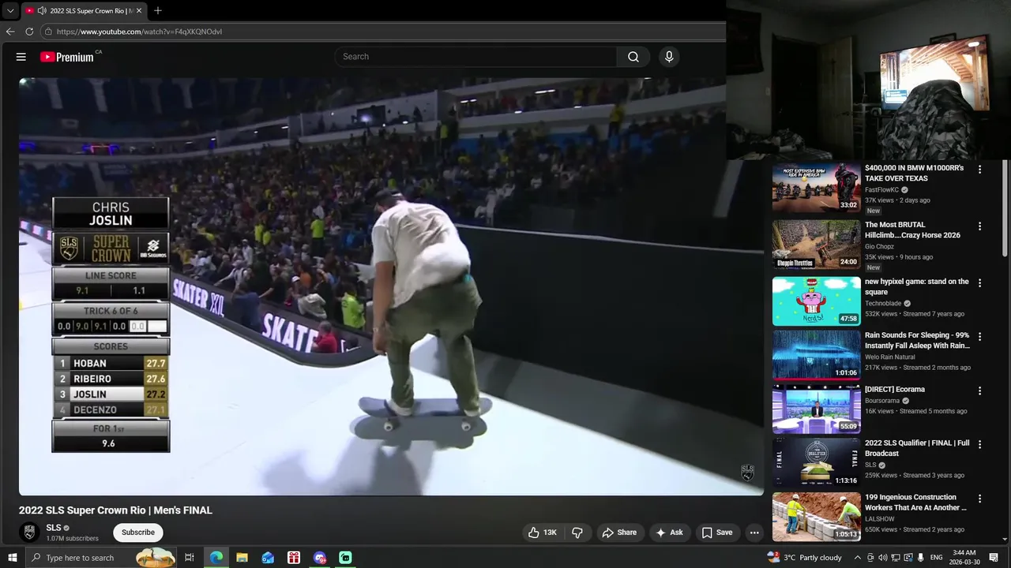The height and width of the screenshot is (568, 1011).
Task: Dislike the video with thumbs down
Action: pyautogui.click(x=577, y=532)
